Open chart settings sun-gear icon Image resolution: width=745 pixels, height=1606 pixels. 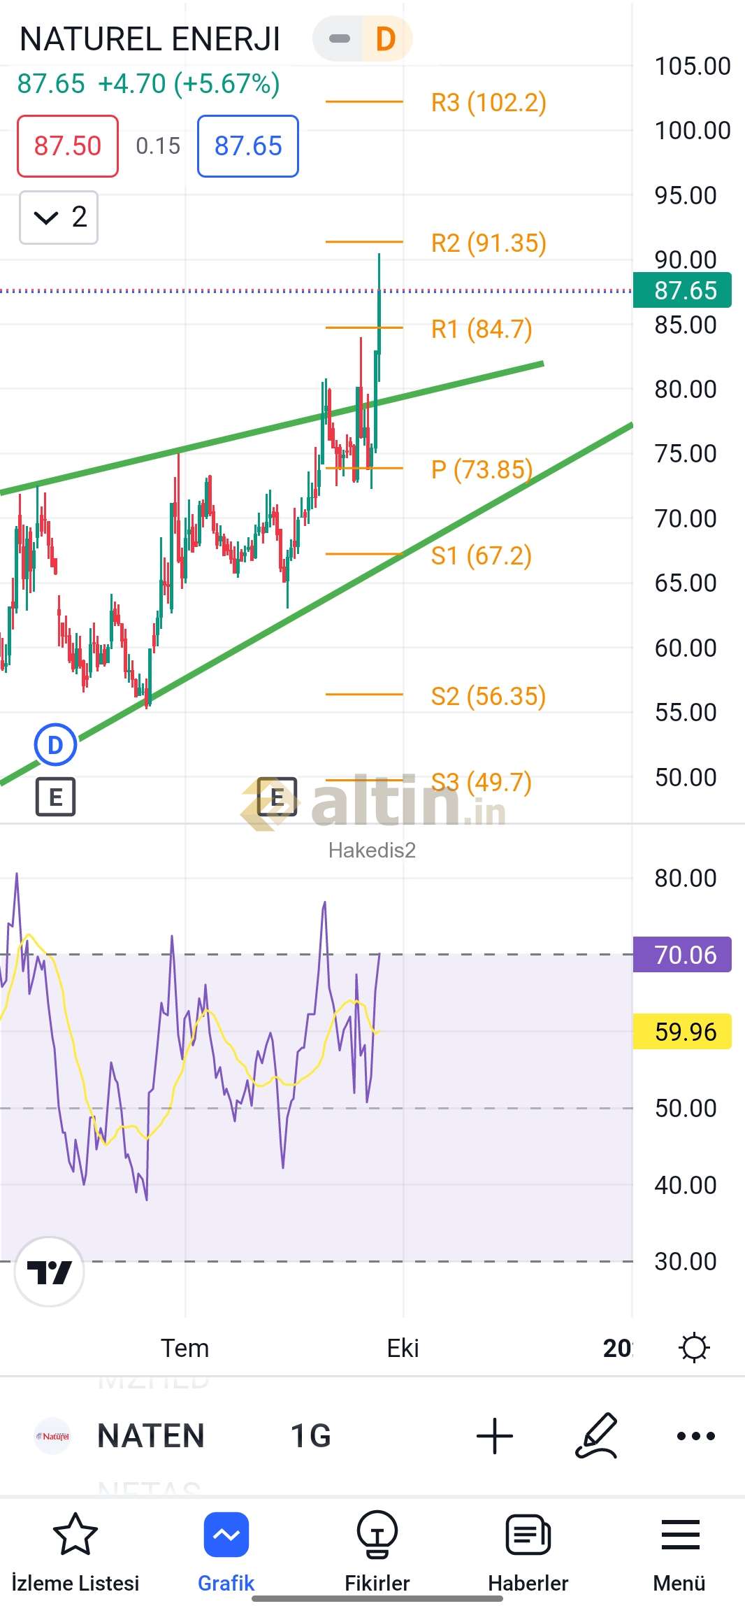694,1348
